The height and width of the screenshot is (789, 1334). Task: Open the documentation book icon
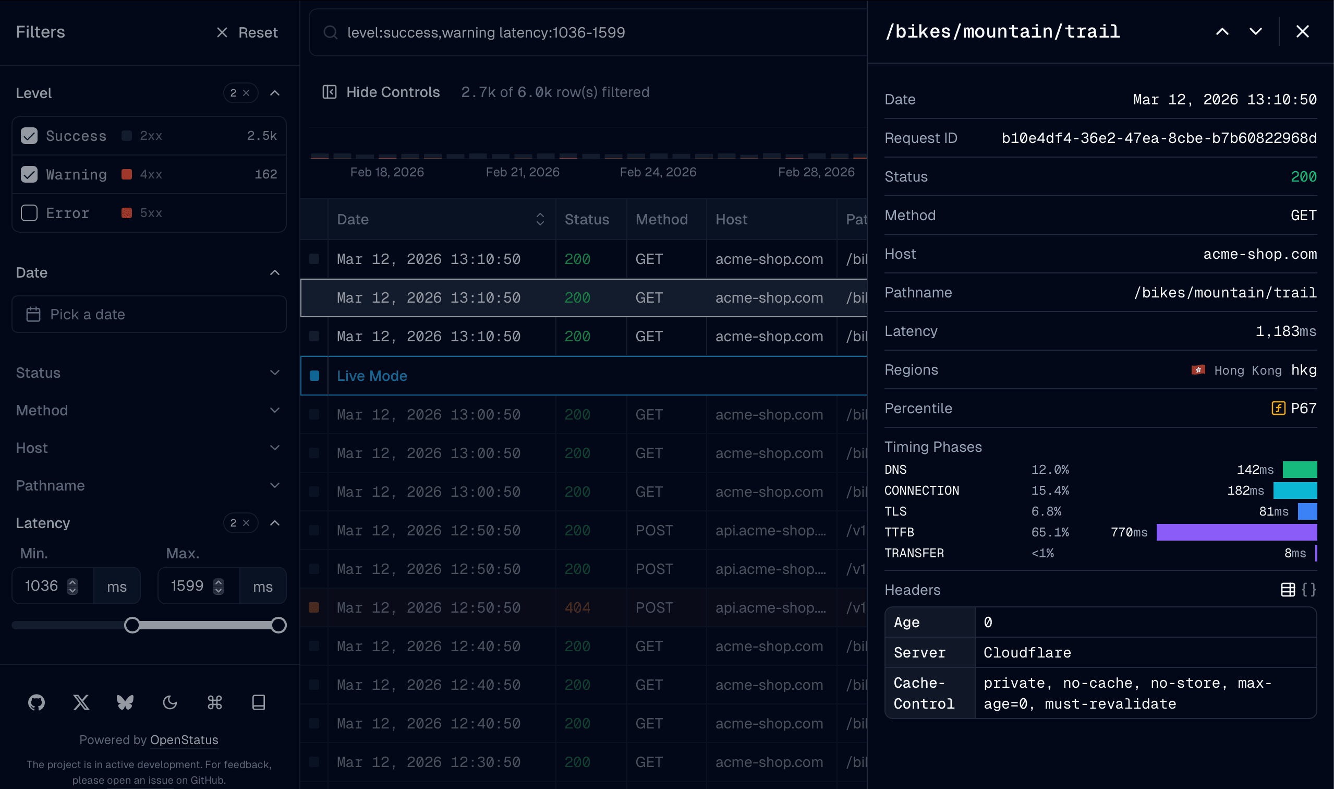pos(259,702)
